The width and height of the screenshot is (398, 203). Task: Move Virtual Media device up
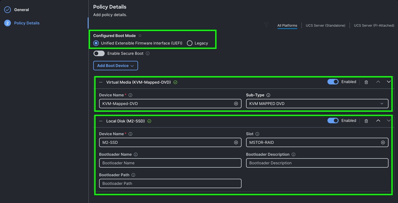378,82
